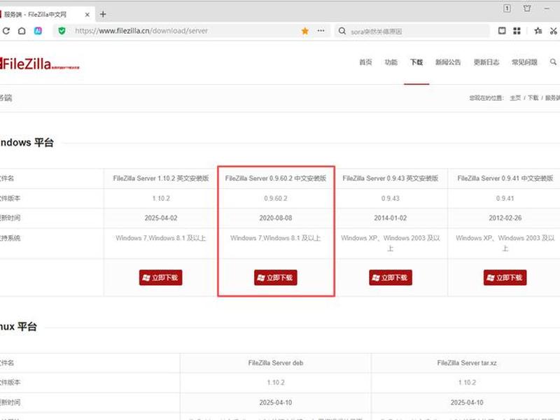The width and height of the screenshot is (560, 420).
Task: Open a new browser tab
Action: coord(103,14)
